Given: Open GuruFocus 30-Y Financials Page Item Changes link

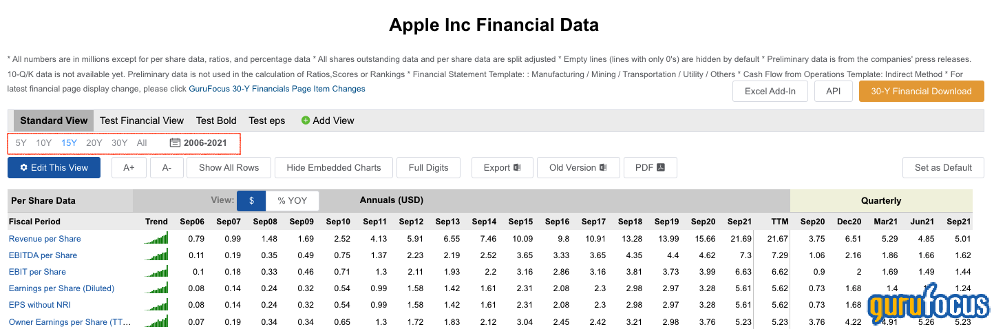Looking at the screenshot, I should 277,89.
